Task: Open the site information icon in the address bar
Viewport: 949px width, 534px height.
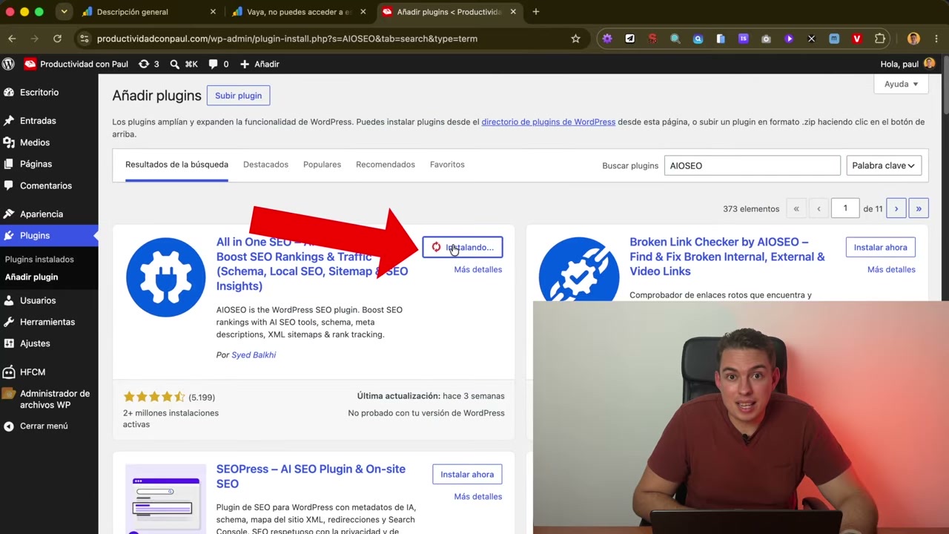Action: [x=84, y=39]
